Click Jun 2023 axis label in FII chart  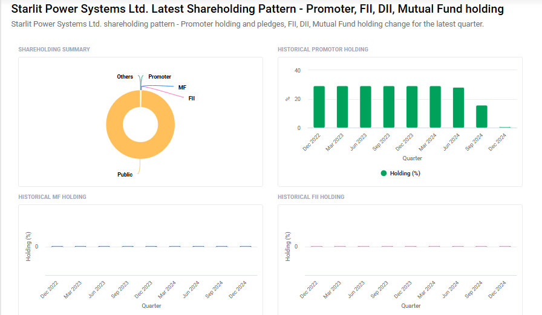click(356, 290)
